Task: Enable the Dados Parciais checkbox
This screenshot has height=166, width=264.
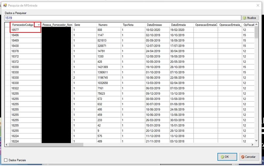Action: pyautogui.click(x=6, y=160)
